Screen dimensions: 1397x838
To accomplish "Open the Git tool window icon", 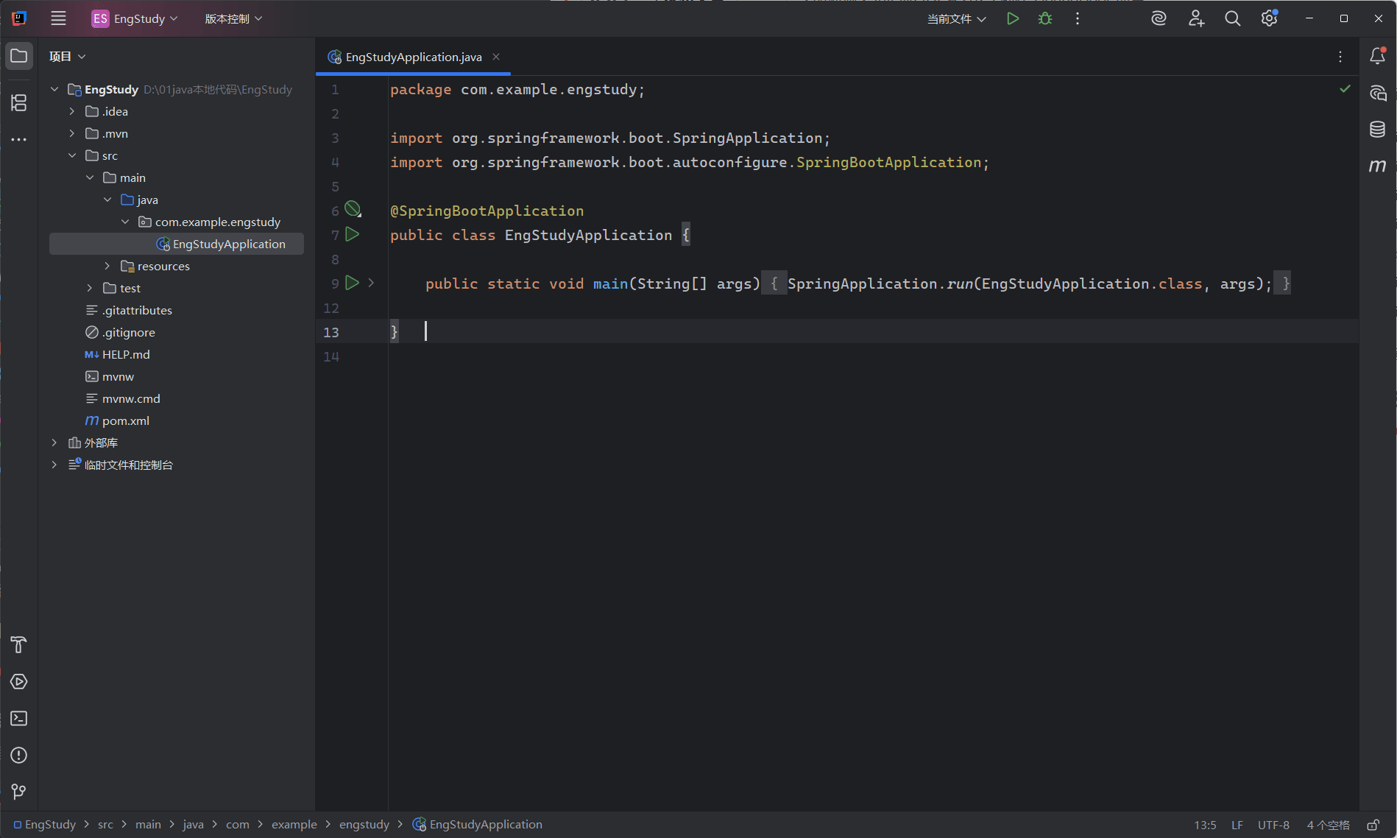I will tap(19, 792).
